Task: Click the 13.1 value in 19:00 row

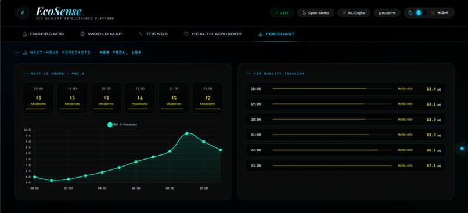Action: (x=431, y=104)
